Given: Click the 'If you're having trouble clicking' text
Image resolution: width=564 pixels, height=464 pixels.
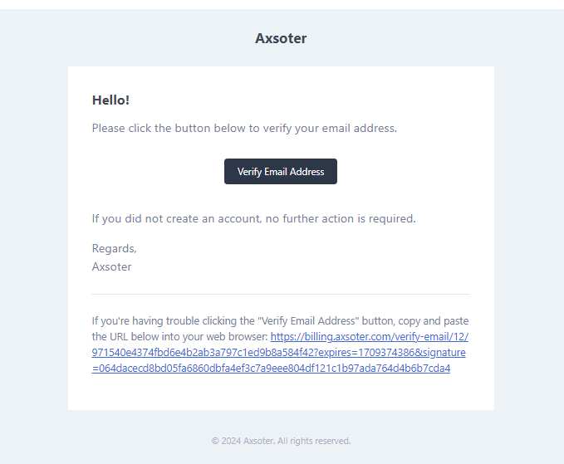Looking at the screenshot, I should click(174, 321).
